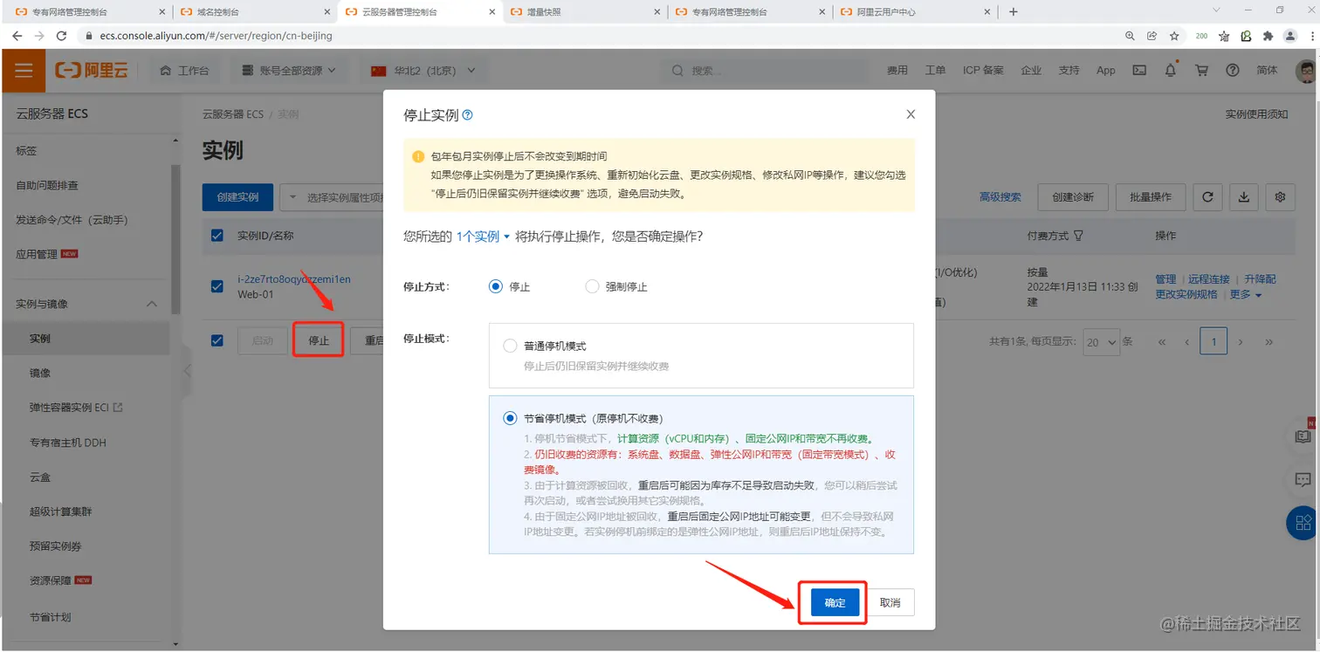Open 选择实例属性项 filter dropdown
Screen dimensions: 1320x652
[x=332, y=197]
